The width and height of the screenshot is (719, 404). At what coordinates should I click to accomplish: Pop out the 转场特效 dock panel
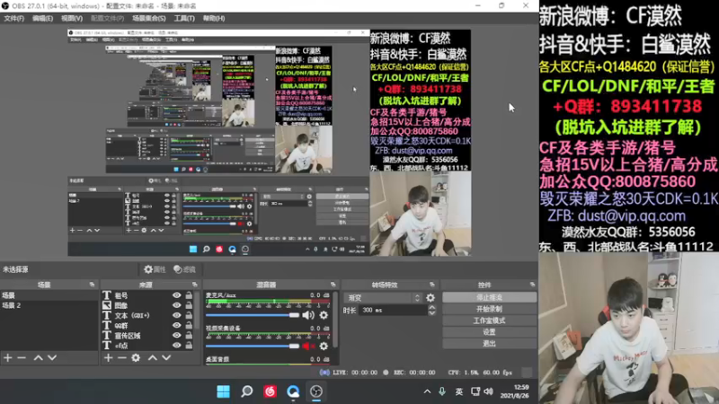coord(432,285)
